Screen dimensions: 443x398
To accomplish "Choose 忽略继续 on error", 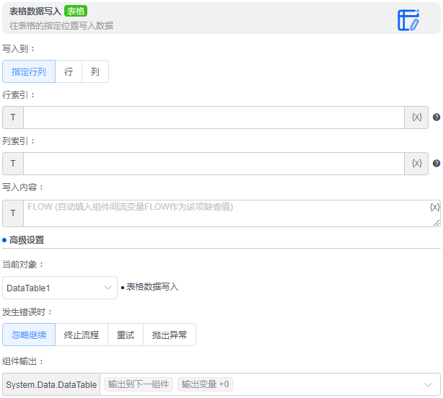I will tap(29, 335).
